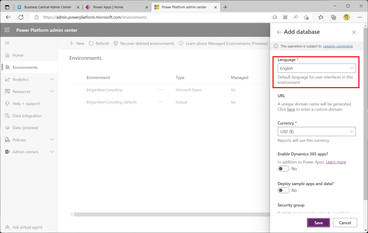368x233 pixels.
Task: Switch to Business Central Admin Center tab
Action: pos(48,7)
